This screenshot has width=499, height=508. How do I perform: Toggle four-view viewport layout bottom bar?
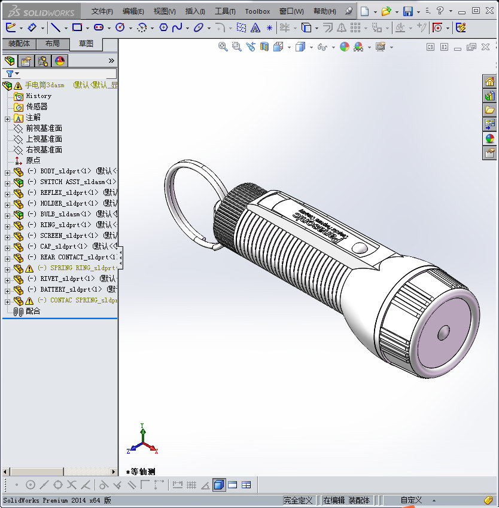(x=247, y=485)
